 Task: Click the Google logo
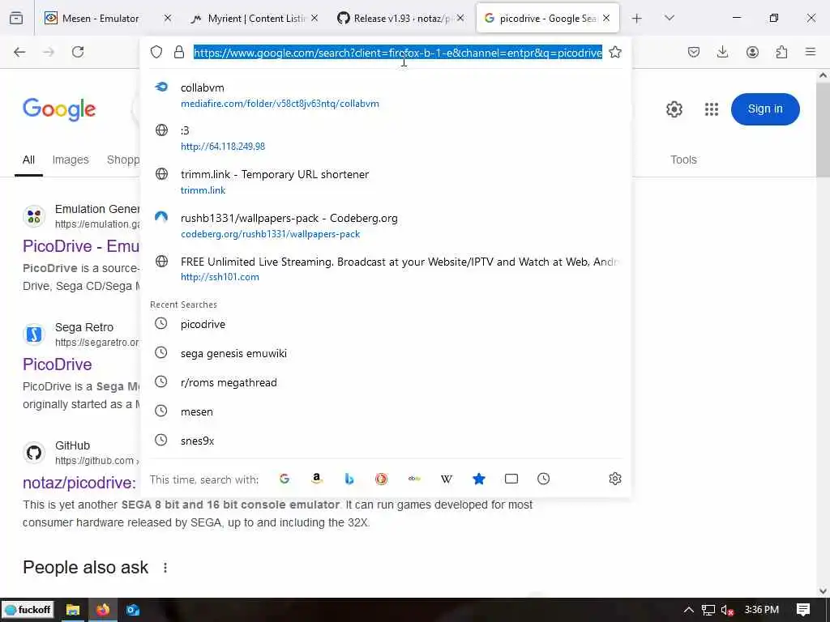pyautogui.click(x=59, y=109)
